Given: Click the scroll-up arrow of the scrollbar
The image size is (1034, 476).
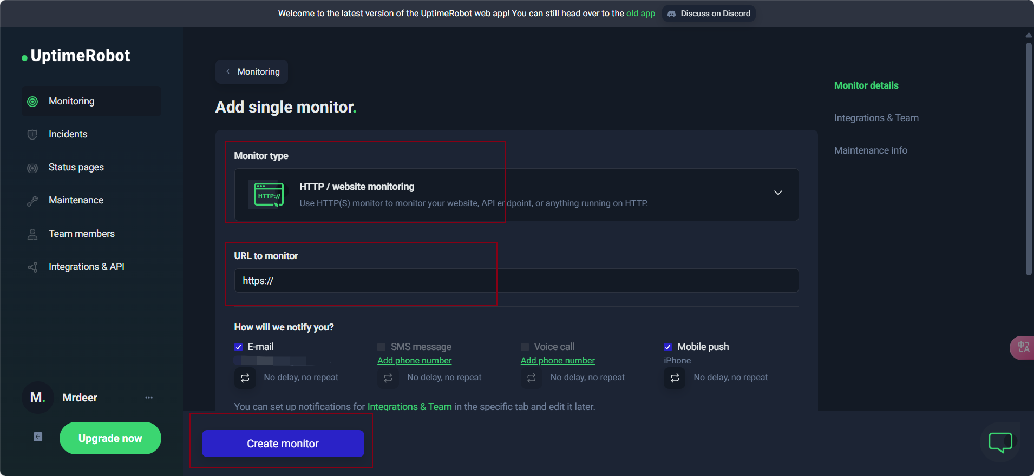Looking at the screenshot, I should tap(1029, 35).
